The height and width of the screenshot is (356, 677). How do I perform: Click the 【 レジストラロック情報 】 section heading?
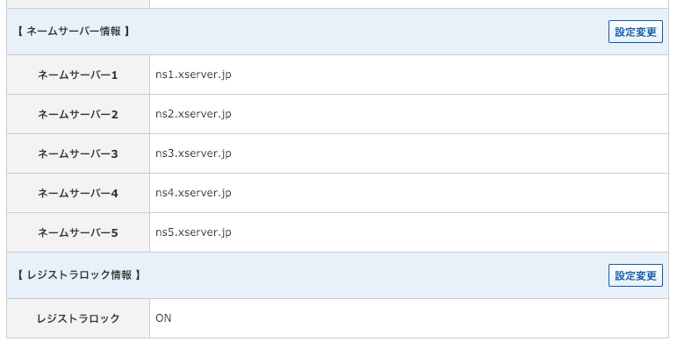(79, 275)
